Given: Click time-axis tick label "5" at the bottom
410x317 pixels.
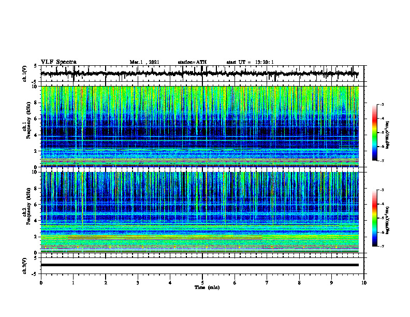Looking at the screenshot, I should (x=202, y=283).
